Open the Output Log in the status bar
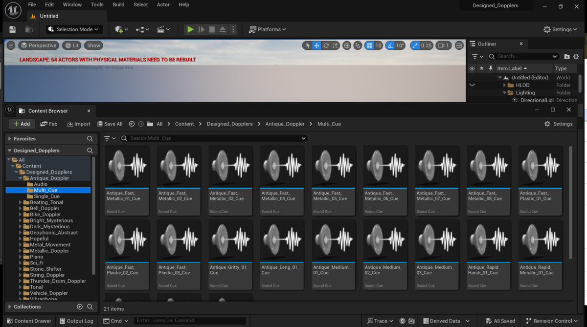Viewport: 587px width, 327px height. [x=76, y=321]
